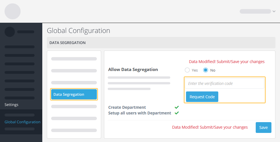280x142 pixels.
Task: Choose the No radio button
Action: 205,70
